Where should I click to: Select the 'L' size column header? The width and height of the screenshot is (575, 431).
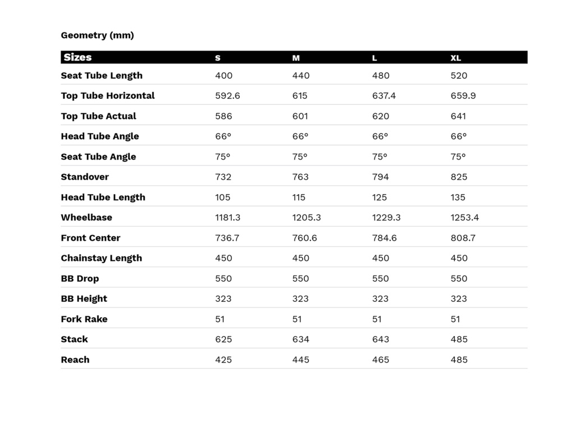click(x=375, y=58)
